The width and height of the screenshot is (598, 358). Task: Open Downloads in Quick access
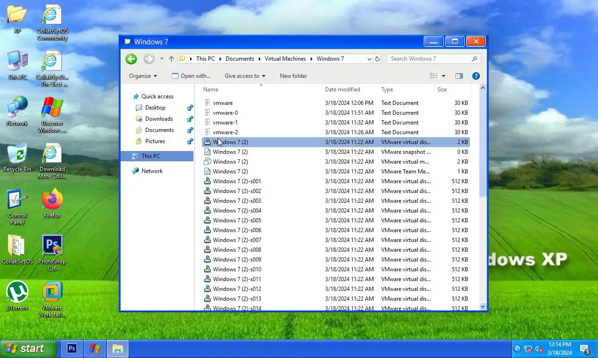point(159,119)
